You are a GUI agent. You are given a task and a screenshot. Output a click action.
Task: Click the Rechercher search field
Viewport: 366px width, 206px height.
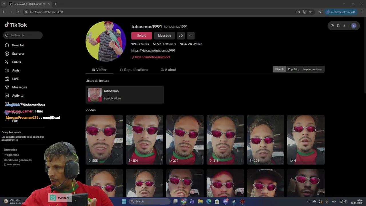click(23, 35)
